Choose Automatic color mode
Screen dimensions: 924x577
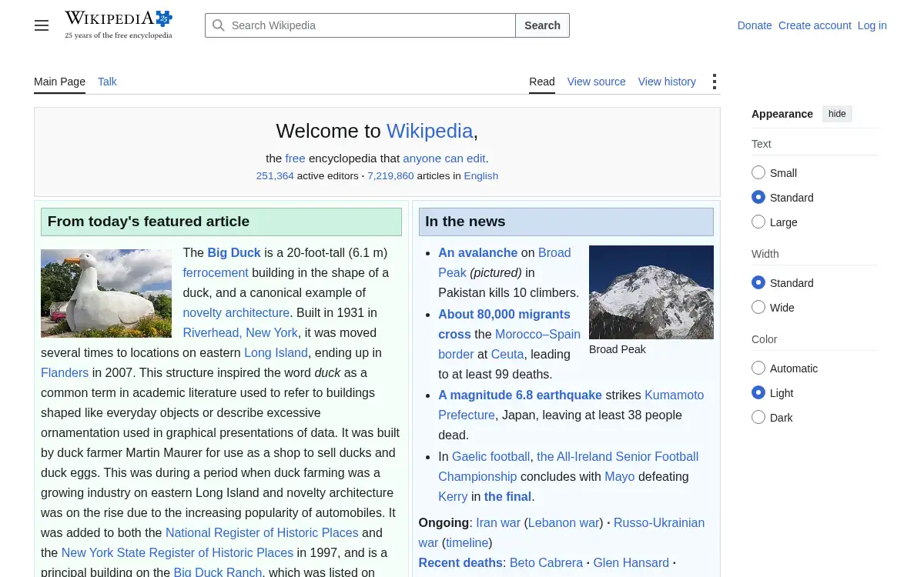758,369
